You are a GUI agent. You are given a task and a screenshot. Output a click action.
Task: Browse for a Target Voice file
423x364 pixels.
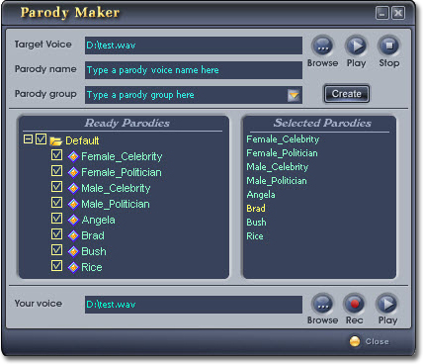tap(322, 45)
